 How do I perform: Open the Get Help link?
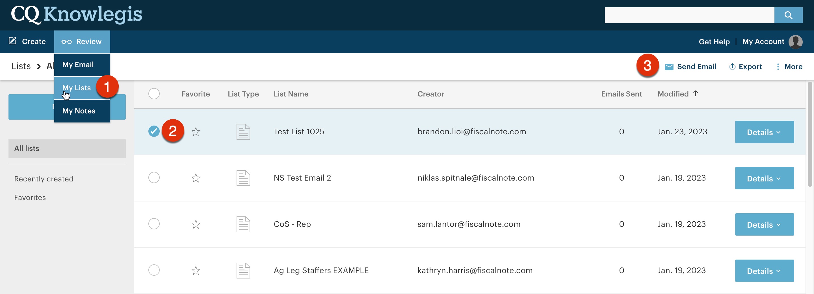[714, 42]
